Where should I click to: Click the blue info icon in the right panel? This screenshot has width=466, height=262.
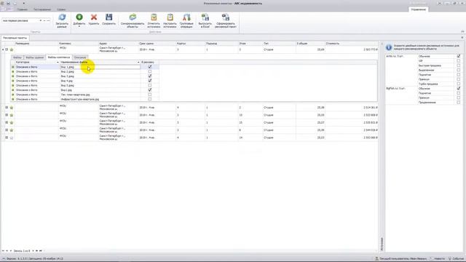click(x=389, y=47)
